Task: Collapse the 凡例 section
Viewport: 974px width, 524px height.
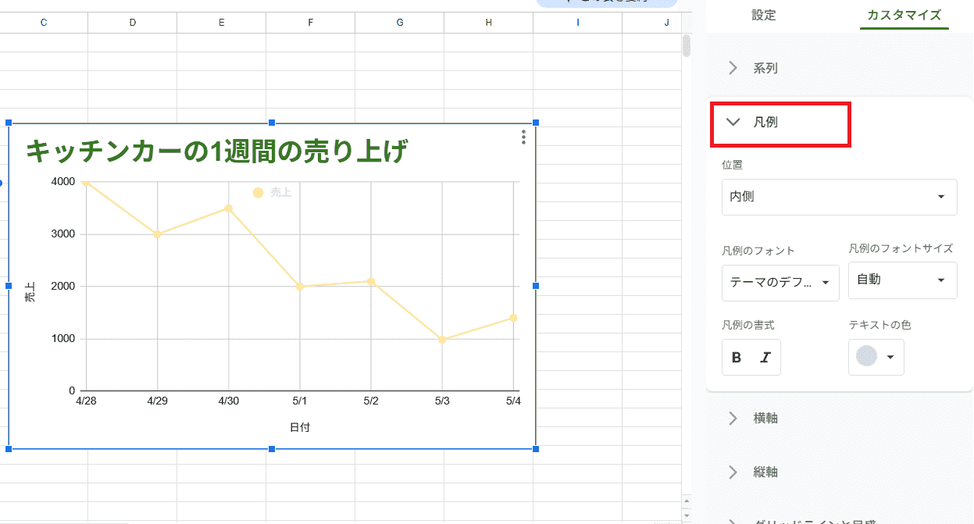Action: [765, 123]
